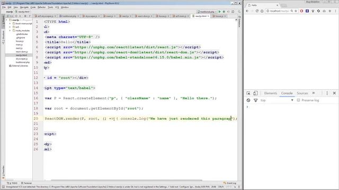Click the blue square extension icon in Chrome
The width and height of the screenshot is (339, 190).
tap(307, 11)
